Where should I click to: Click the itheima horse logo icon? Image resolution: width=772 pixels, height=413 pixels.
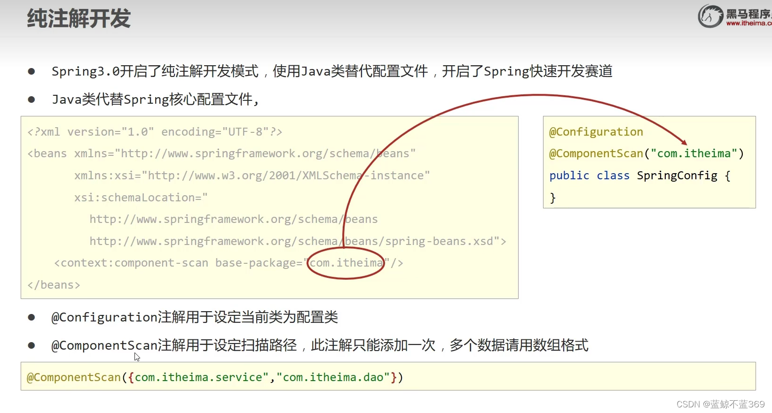(710, 16)
